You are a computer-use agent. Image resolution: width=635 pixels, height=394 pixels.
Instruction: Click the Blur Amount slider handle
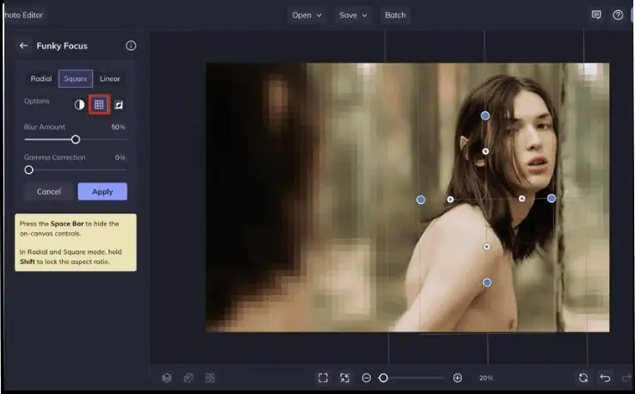click(75, 139)
